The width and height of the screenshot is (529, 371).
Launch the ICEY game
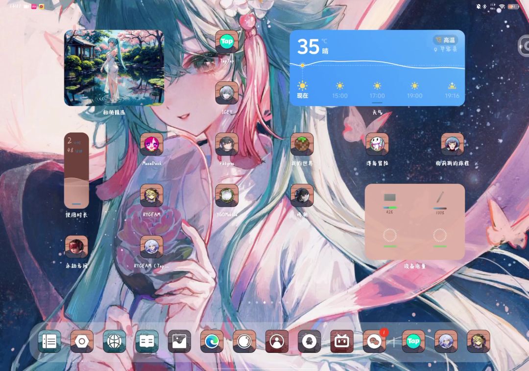pos(227,93)
